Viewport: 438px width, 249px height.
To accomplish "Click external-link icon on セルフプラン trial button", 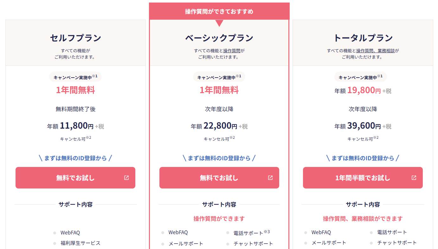I will [x=126, y=178].
